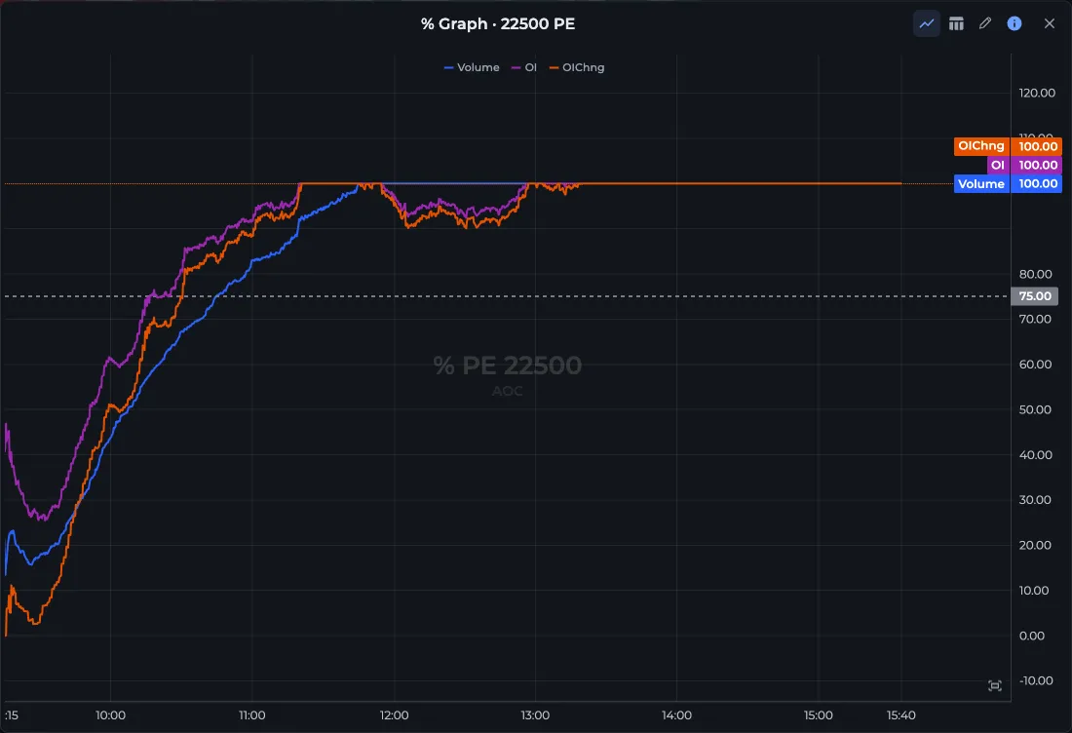Select the blue Volume price label

click(x=1008, y=183)
